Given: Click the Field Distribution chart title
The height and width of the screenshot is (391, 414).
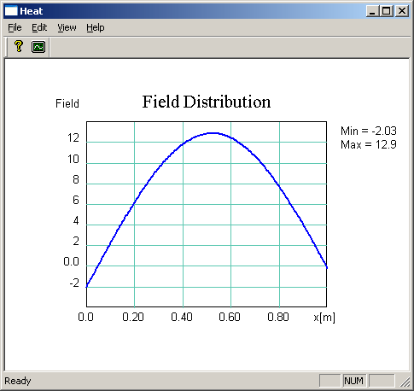Looking at the screenshot, I should (x=207, y=102).
